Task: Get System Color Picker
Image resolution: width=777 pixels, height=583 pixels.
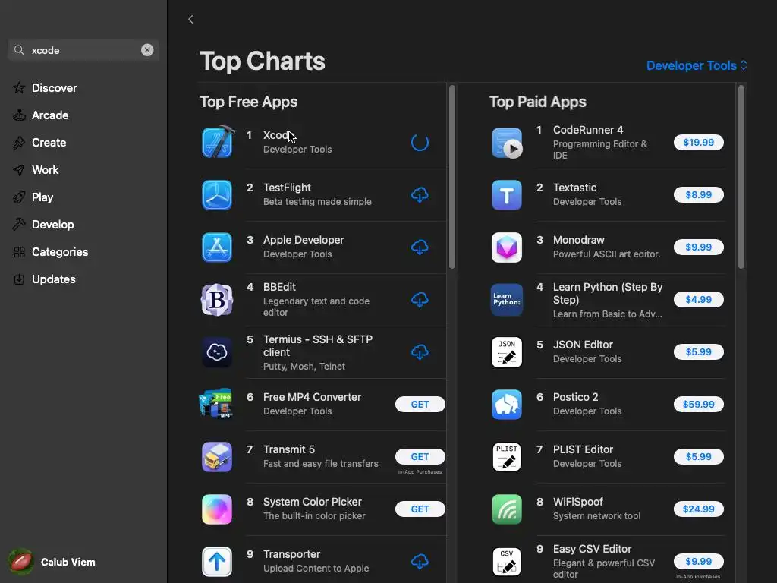Action: 420,509
